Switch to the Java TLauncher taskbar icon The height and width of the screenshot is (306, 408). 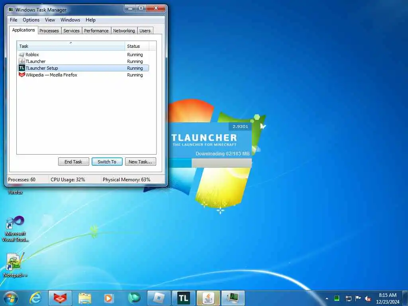(x=208, y=298)
